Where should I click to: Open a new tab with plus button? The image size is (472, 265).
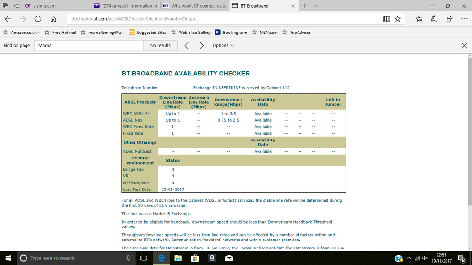[x=304, y=6]
